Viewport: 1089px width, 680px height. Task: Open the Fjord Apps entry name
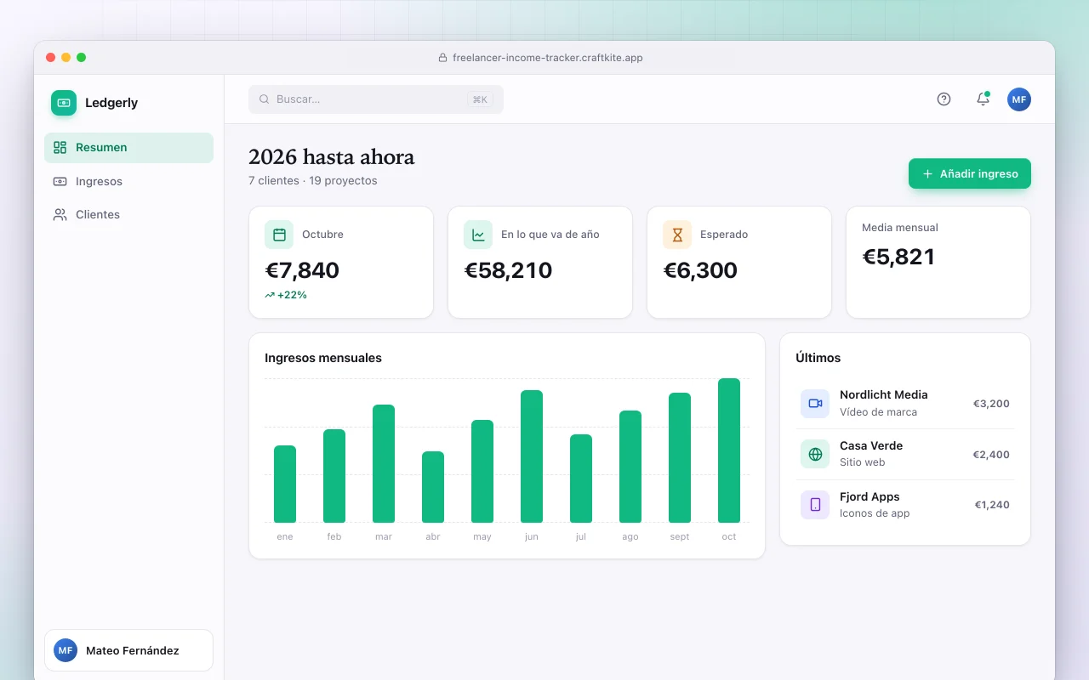[869, 496]
